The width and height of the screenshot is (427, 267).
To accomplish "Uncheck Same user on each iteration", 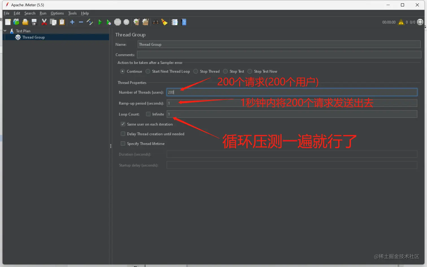I will pos(123,124).
